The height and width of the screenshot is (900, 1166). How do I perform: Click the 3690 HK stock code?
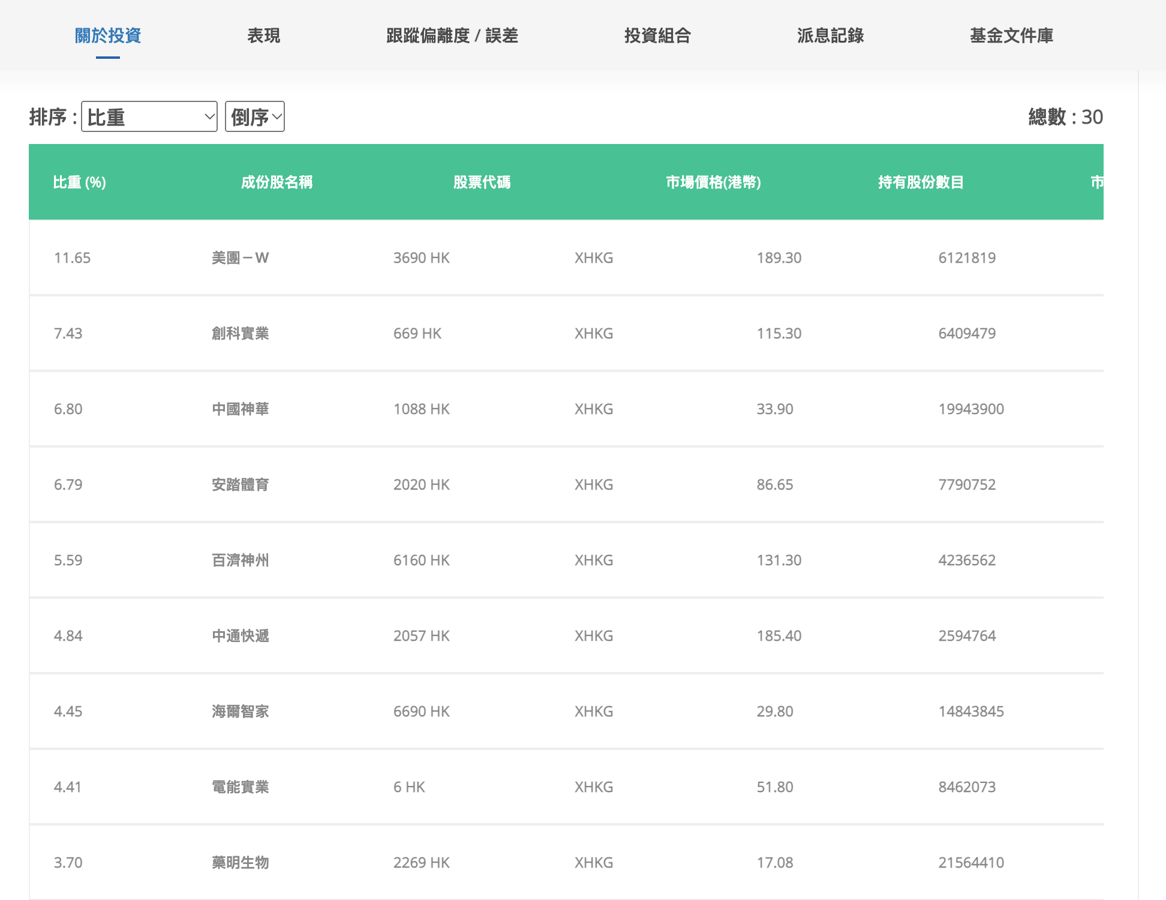pyautogui.click(x=422, y=258)
